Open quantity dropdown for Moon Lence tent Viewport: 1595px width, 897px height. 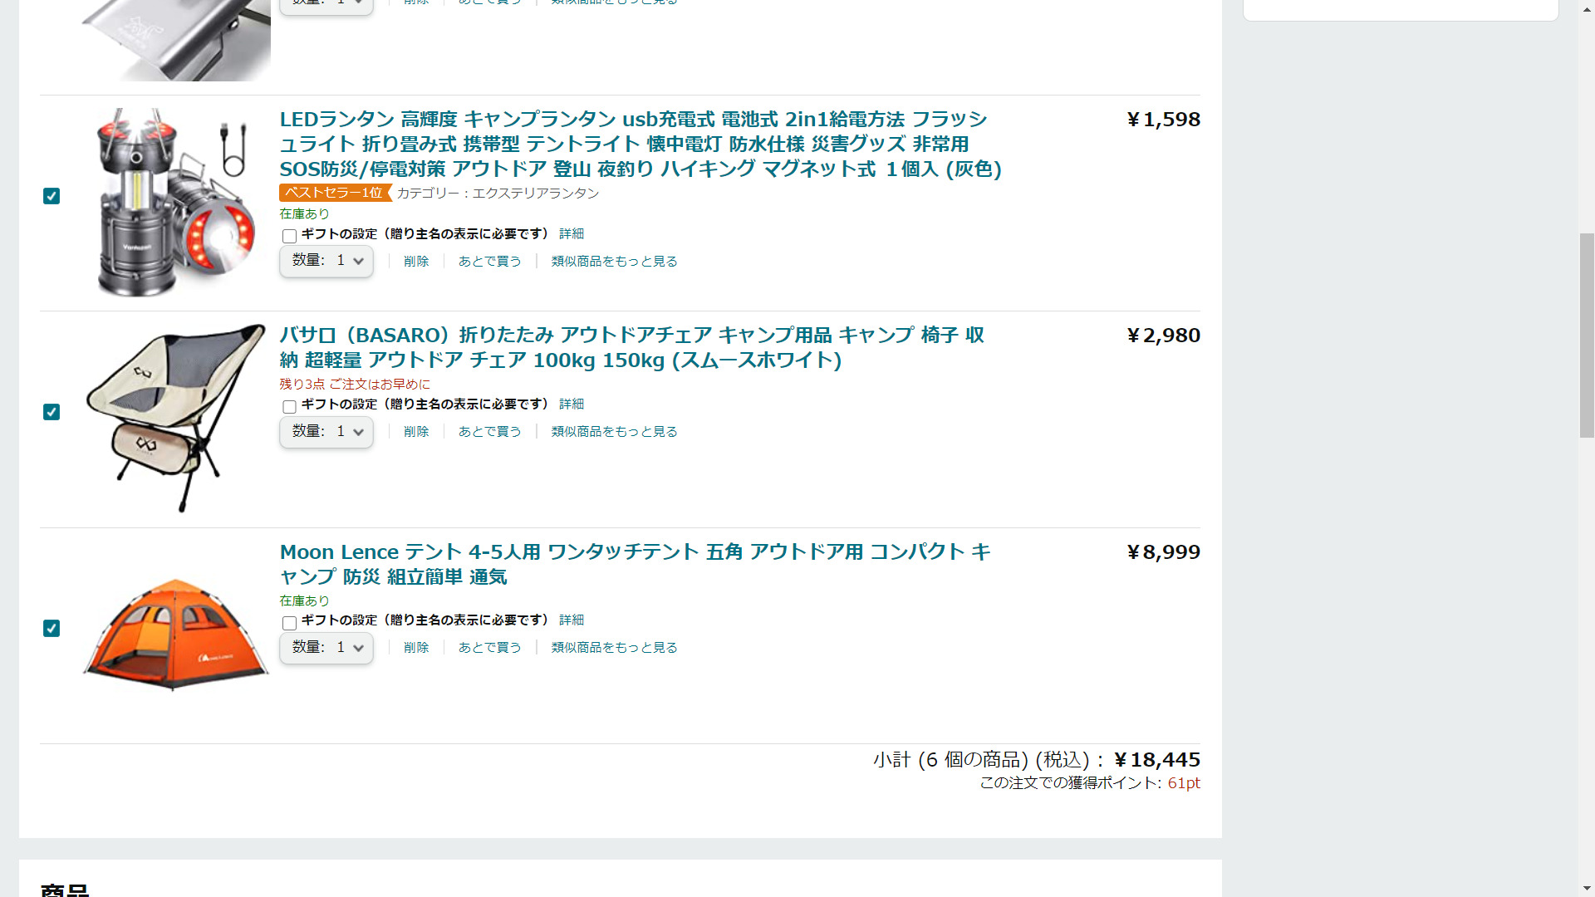326,648
